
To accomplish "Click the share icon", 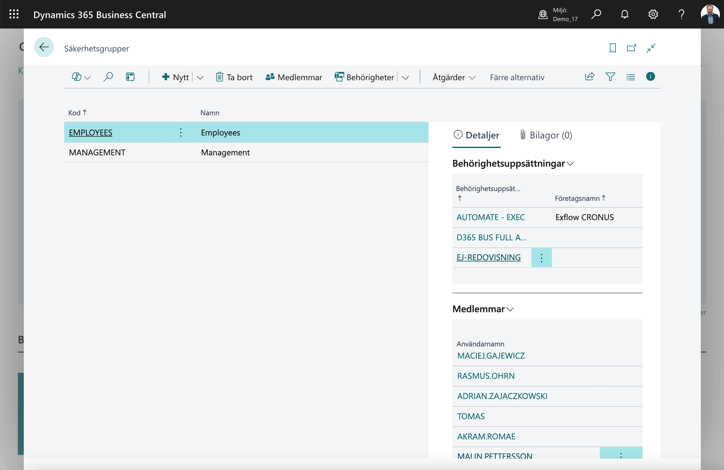I will 590,77.
